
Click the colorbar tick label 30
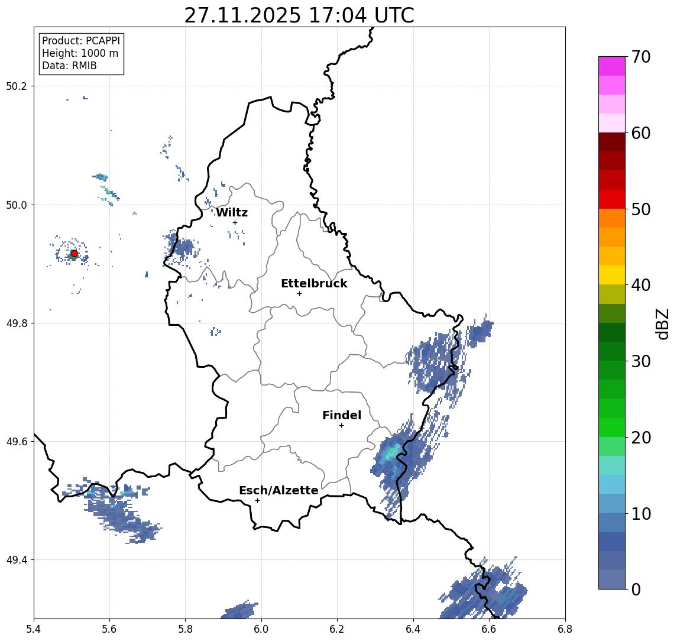click(641, 361)
